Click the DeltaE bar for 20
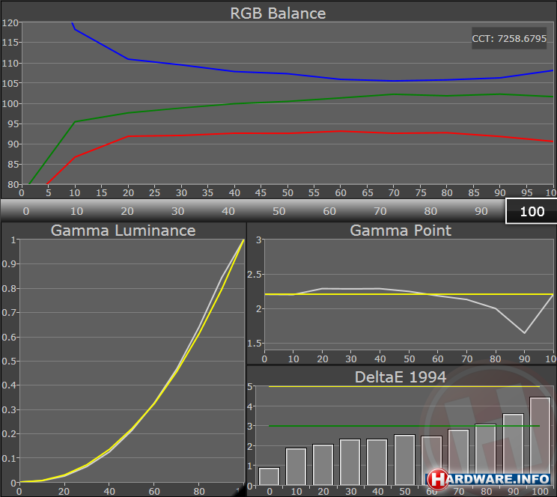Viewport: 557px width, 497px height. click(x=323, y=465)
